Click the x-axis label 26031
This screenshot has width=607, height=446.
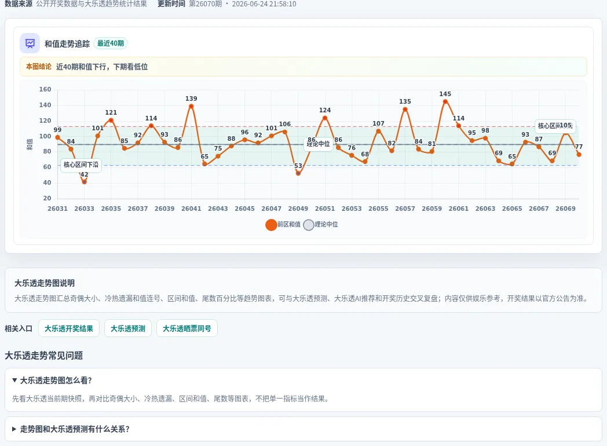pos(58,209)
